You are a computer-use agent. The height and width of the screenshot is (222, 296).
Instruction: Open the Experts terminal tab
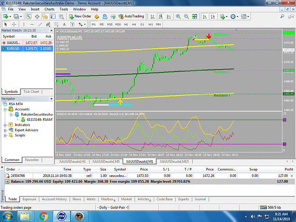pyautogui.click(x=183, y=199)
